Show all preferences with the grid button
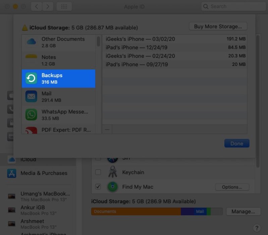This screenshot has height=235, width=268. 64,6
